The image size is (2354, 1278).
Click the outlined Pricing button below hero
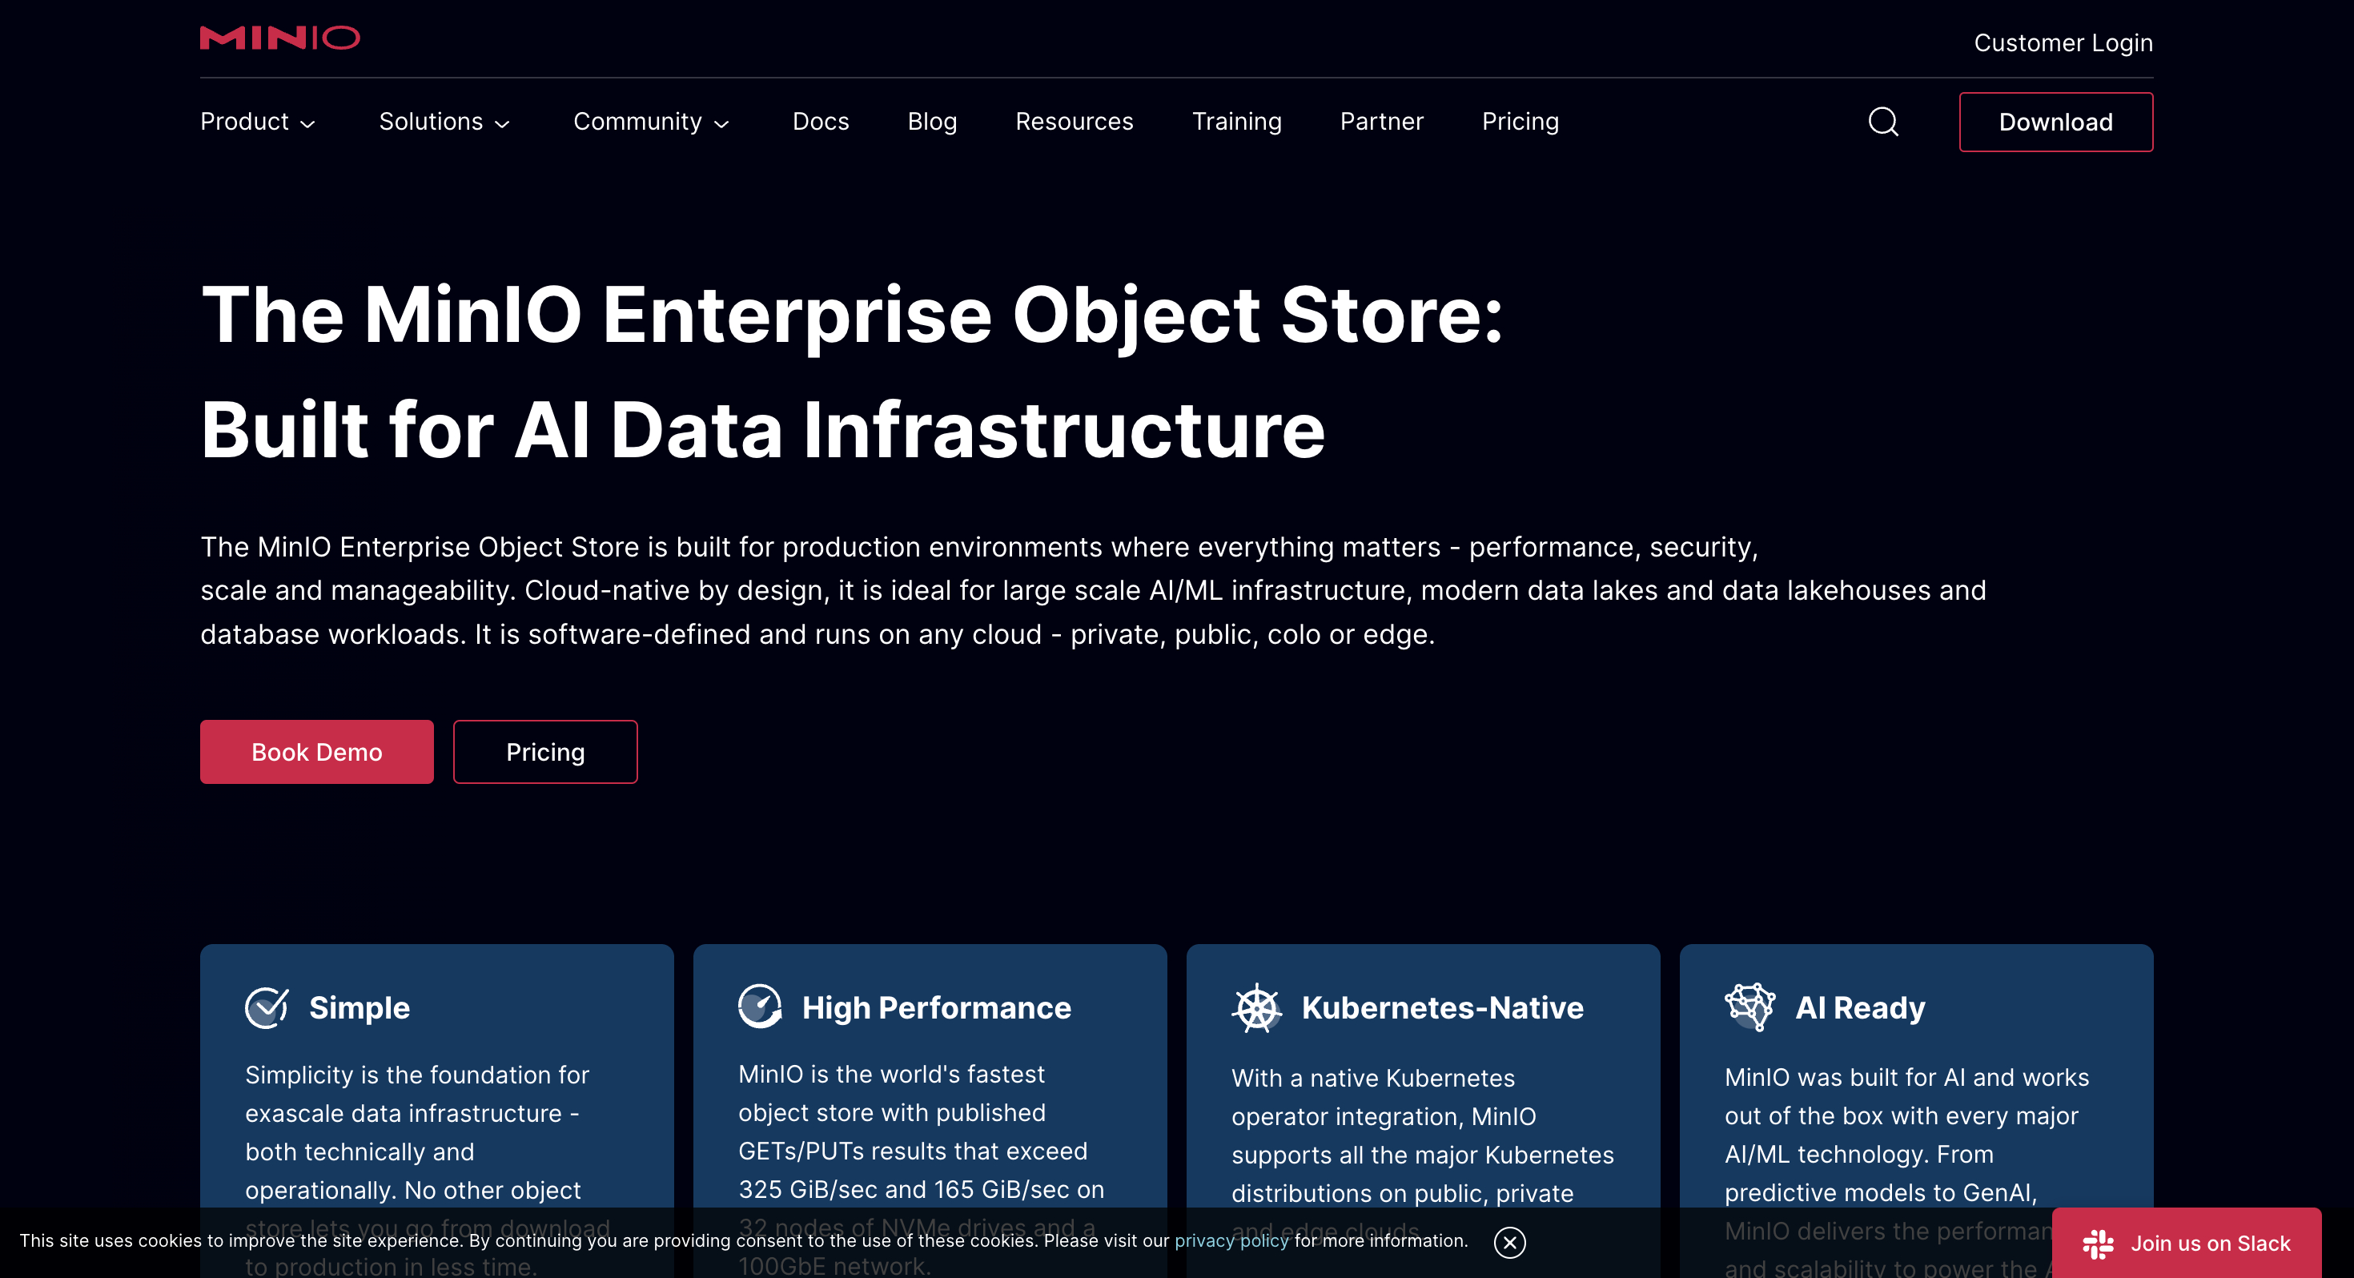click(545, 751)
